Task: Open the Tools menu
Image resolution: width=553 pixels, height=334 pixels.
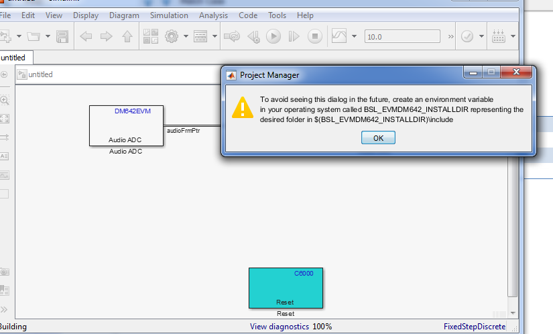Action: point(277,15)
